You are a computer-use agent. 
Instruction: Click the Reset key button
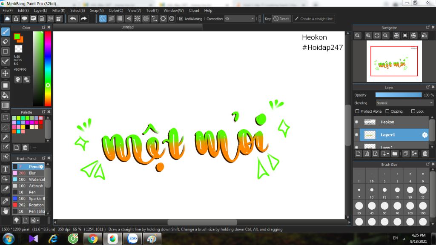[x=281, y=19]
